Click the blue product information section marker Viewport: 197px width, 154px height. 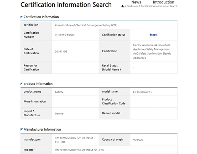coord(22,84)
